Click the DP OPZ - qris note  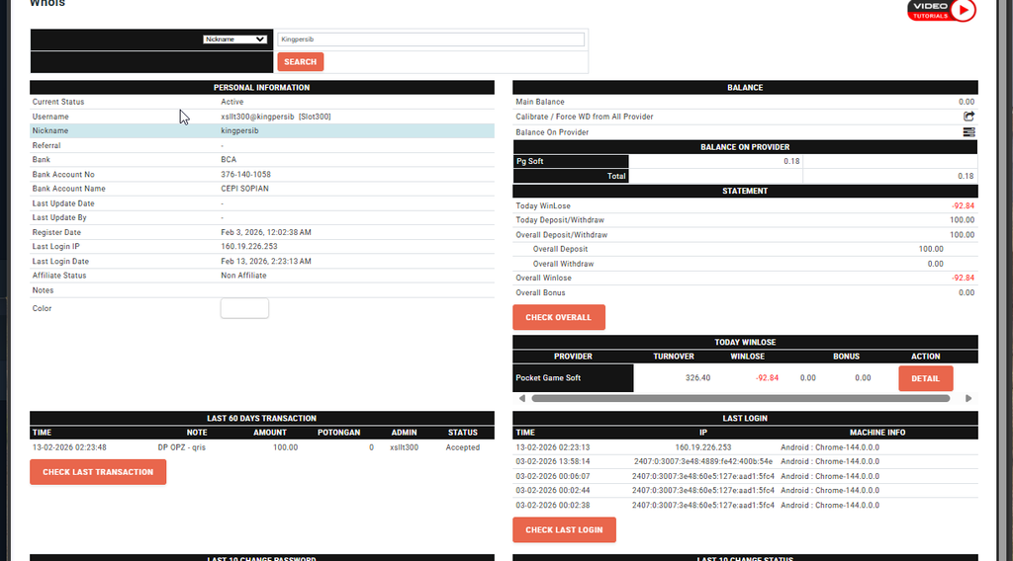182,447
